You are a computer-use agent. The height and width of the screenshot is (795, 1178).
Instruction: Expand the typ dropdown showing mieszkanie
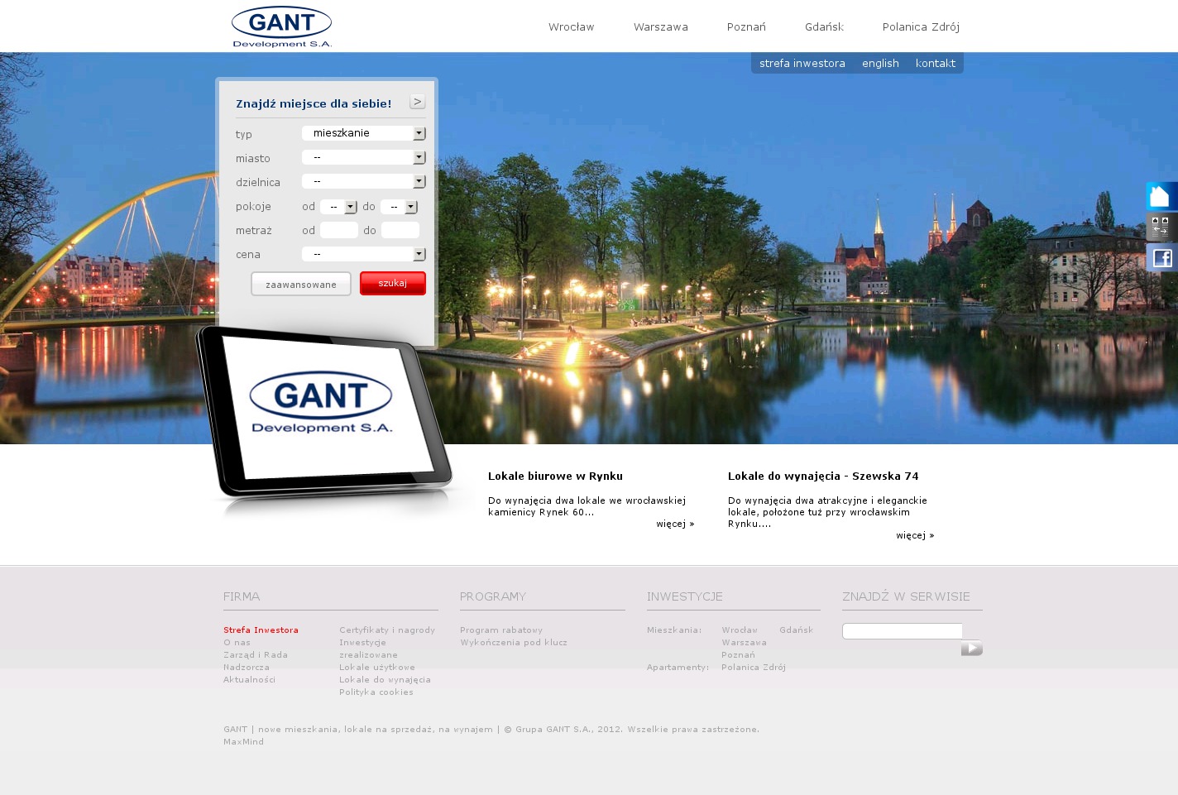363,133
